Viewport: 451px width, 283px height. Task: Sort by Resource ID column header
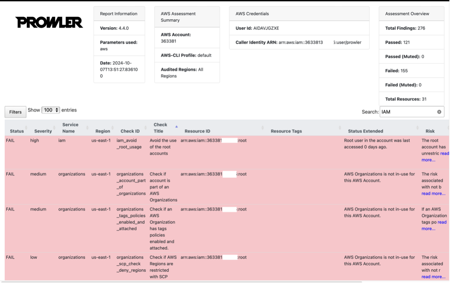pos(197,131)
